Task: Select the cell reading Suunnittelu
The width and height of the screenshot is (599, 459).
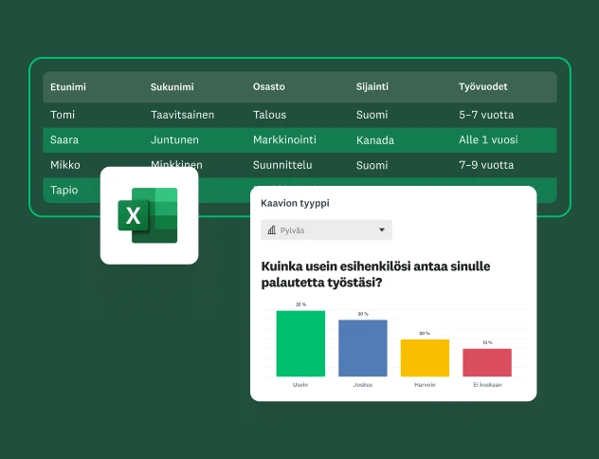Action: 282,165
